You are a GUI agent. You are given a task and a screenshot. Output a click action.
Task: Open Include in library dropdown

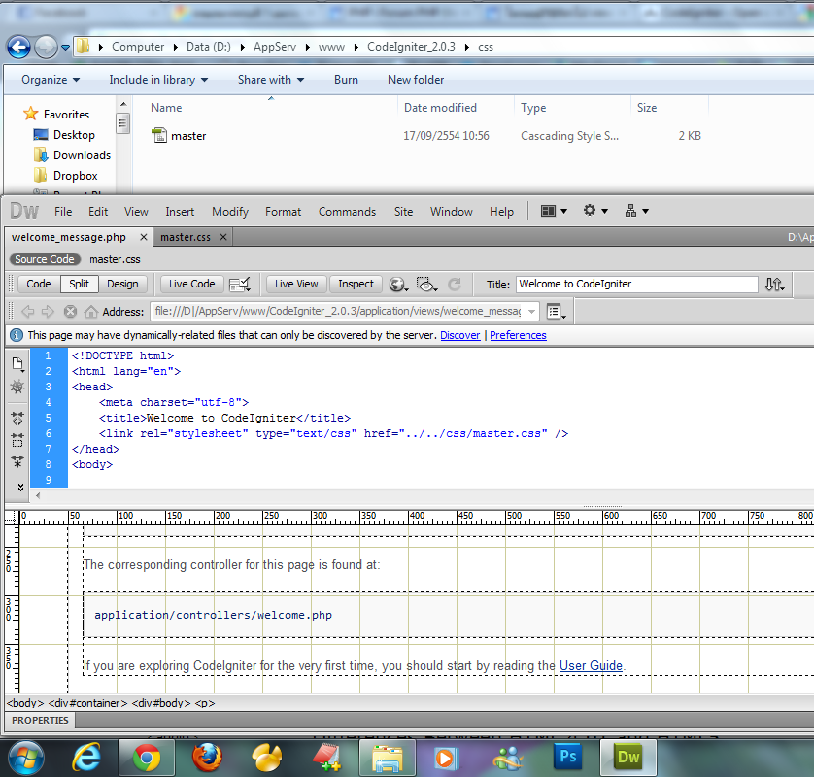[x=158, y=80]
